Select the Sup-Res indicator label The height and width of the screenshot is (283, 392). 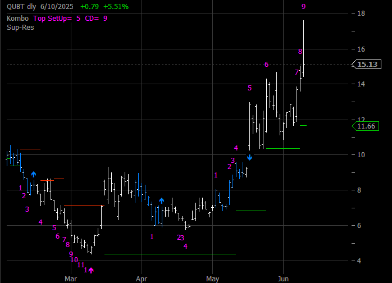click(20, 28)
